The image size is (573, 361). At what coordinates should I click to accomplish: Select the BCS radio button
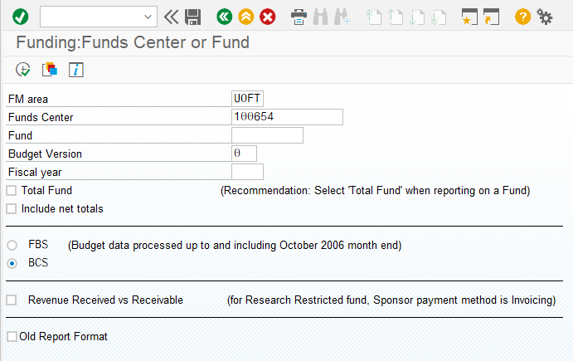(x=12, y=263)
